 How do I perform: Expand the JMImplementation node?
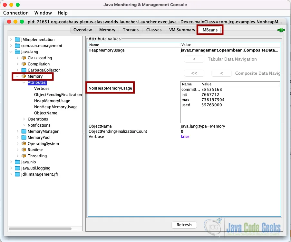pyautogui.click(x=11, y=40)
